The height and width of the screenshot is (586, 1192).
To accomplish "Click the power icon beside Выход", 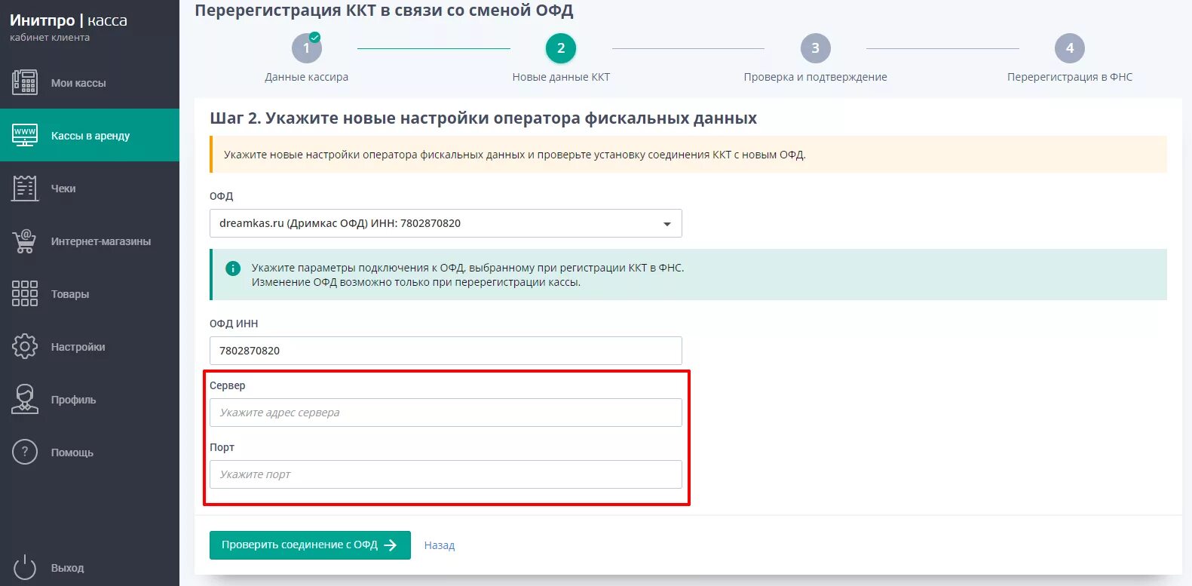I will pos(25,567).
